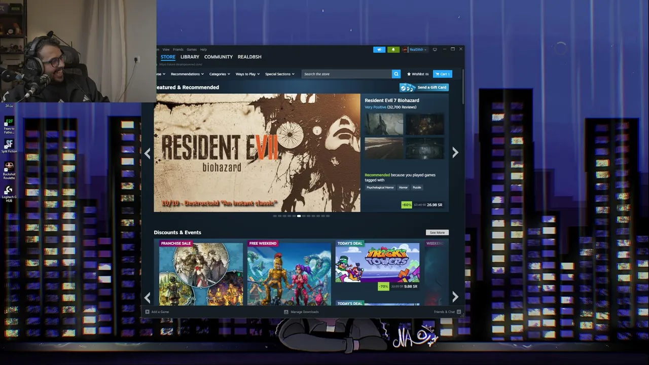Image resolution: width=649 pixels, height=365 pixels.
Task: Select the first carousel page dot
Action: (x=275, y=216)
